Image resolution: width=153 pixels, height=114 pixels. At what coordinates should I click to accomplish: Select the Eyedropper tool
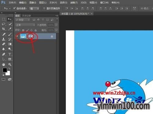coord(10,29)
